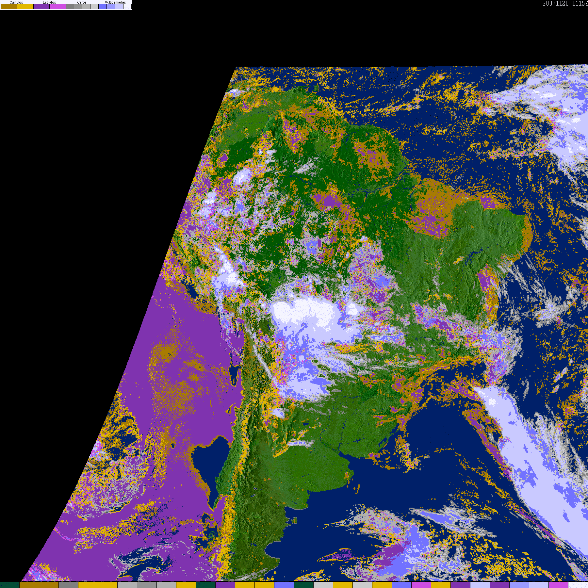This screenshot has width=588, height=588.
Task: Select the white dotted Multicamadas swatch
Action: [127, 7]
